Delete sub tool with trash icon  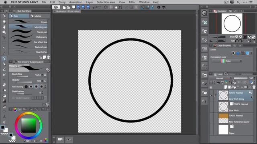(48, 57)
